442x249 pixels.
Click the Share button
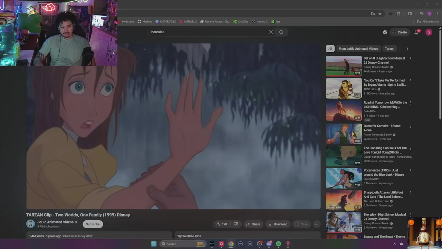coord(253,224)
